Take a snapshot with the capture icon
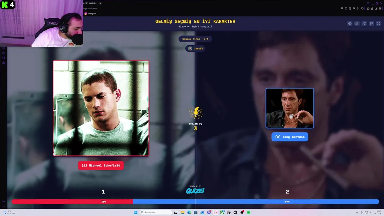 pos(346,8)
